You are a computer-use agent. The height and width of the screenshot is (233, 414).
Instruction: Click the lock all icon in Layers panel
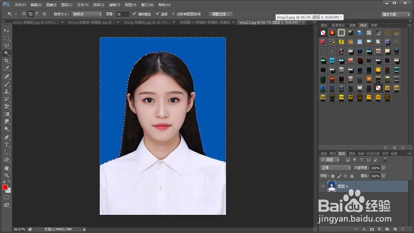[352, 176]
